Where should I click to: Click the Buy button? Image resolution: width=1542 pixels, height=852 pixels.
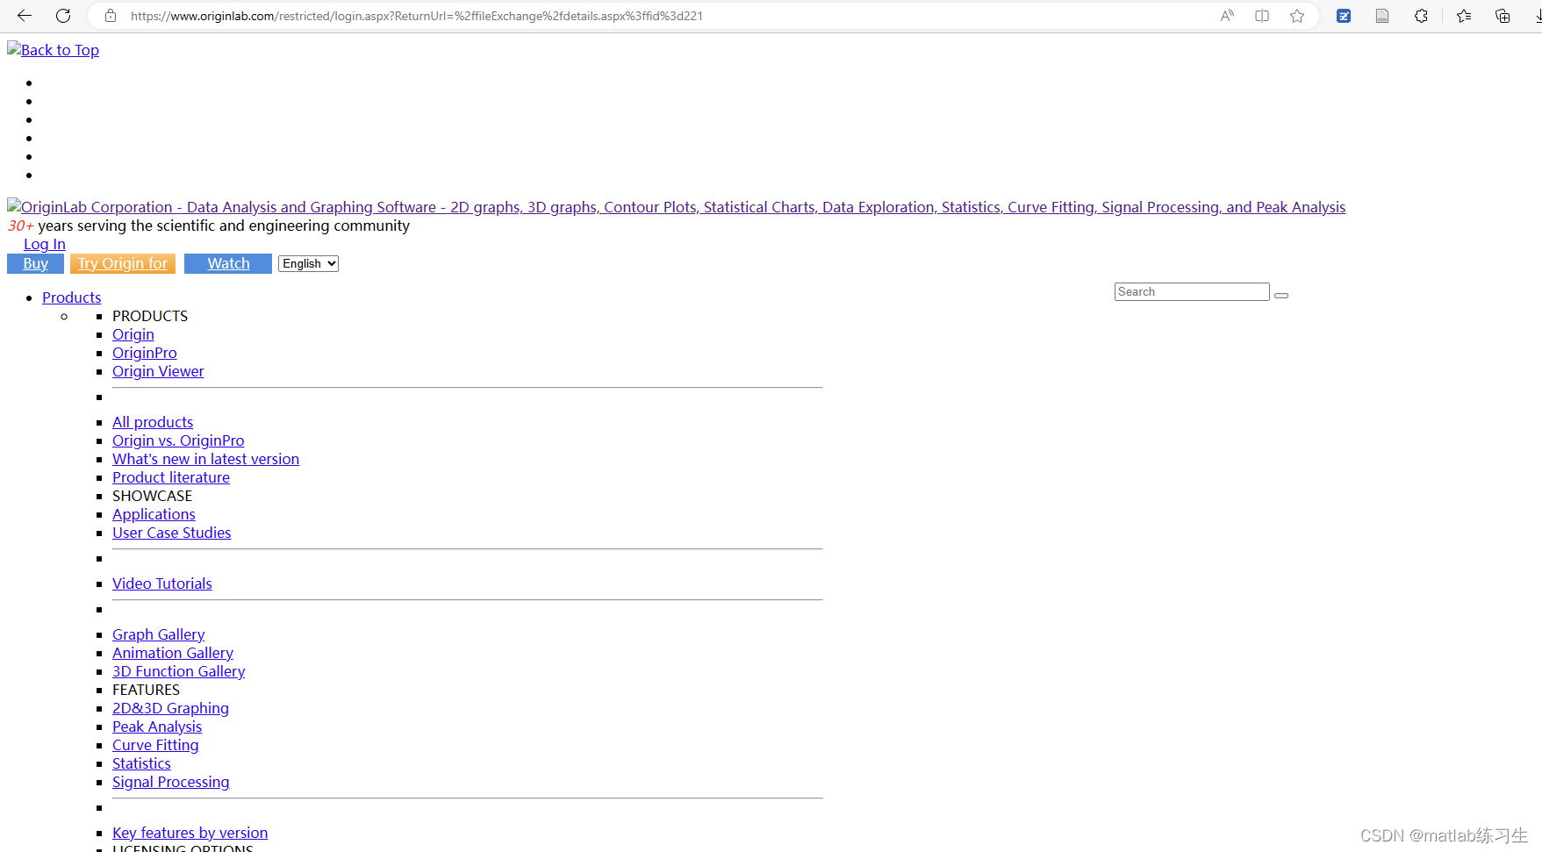click(35, 263)
